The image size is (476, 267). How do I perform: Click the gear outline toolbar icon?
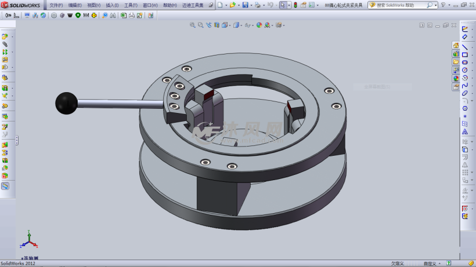click(54, 16)
